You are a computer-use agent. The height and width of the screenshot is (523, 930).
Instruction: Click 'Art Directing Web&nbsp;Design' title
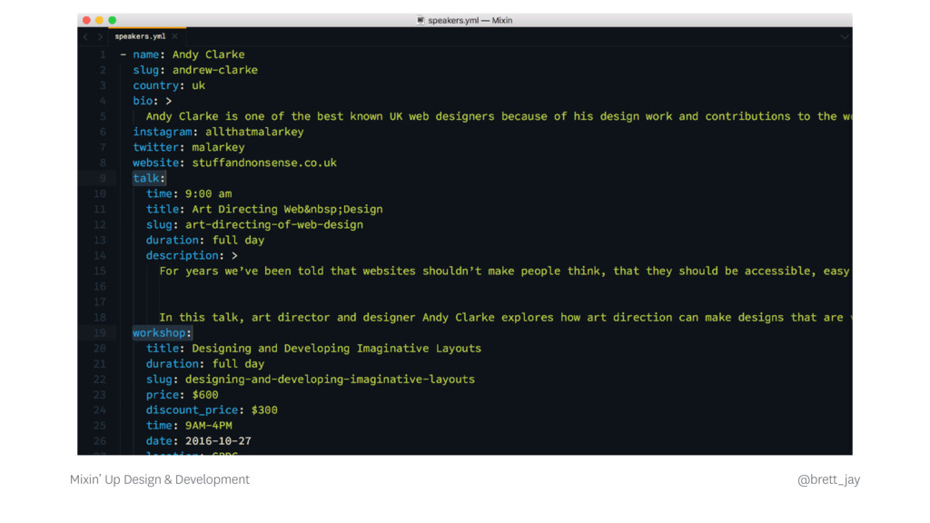point(287,209)
